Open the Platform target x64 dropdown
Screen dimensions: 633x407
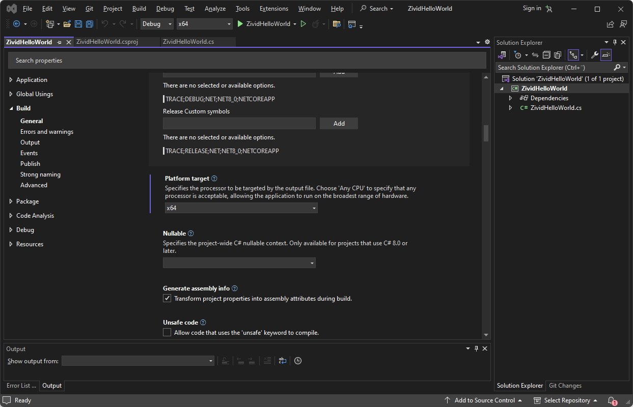pyautogui.click(x=241, y=208)
